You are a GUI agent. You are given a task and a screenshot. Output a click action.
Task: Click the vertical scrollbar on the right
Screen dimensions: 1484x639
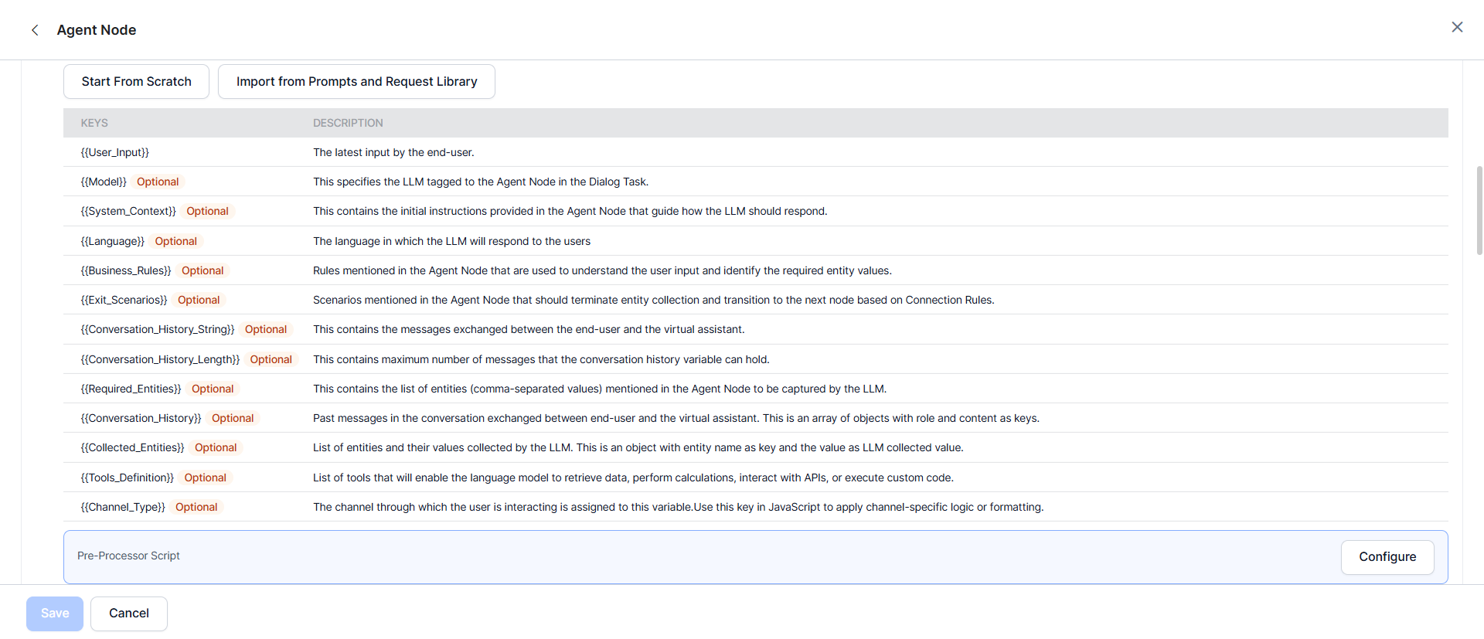pyautogui.click(x=1479, y=210)
